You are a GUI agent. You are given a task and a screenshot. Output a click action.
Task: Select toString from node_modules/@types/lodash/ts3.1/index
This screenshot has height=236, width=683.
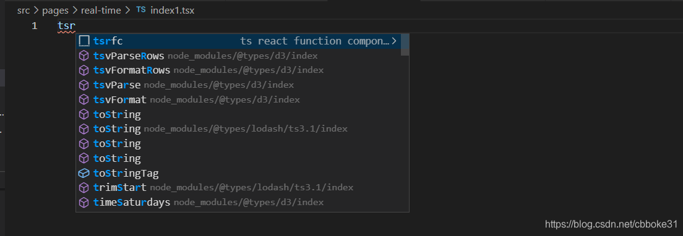point(239,129)
